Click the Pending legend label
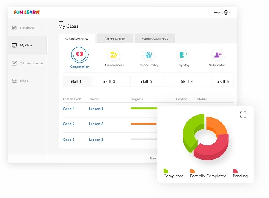The width and height of the screenshot is (269, 198). 240,176
